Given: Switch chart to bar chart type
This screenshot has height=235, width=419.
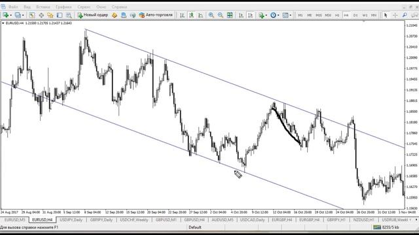Looking at the screenshot, I should 182,15.
